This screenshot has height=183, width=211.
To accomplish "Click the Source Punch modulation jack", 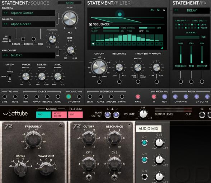I will [x=37, y=97].
